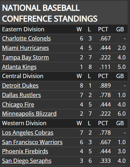The height and width of the screenshot is (167, 130).
Task: Go to the Atlanta Kings team page
Action: tap(19, 67)
